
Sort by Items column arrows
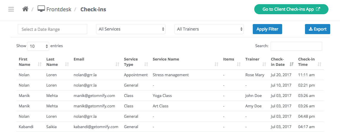point(239,64)
